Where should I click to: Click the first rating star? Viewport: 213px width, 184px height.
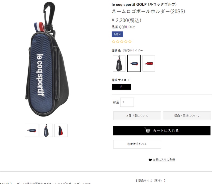coord(114,41)
